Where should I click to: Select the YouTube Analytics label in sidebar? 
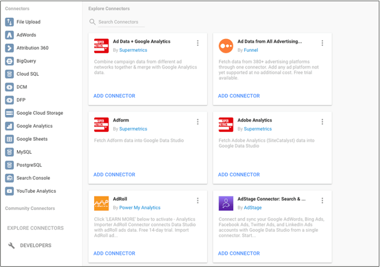point(36,191)
